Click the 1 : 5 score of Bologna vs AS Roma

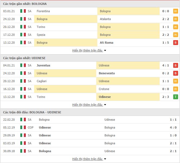166,43
